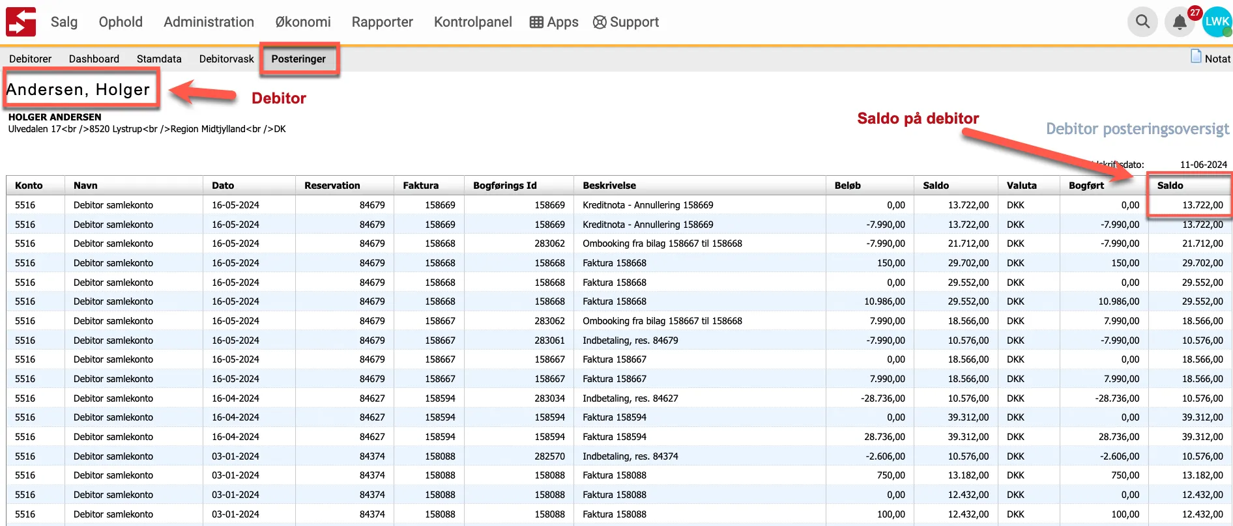Click Beløb value 10.986,00

(884, 301)
